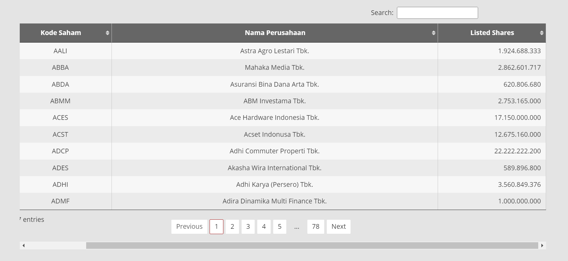568x261 pixels.
Task: Click company name ABM Investama Tbk.
Action: pyautogui.click(x=275, y=101)
